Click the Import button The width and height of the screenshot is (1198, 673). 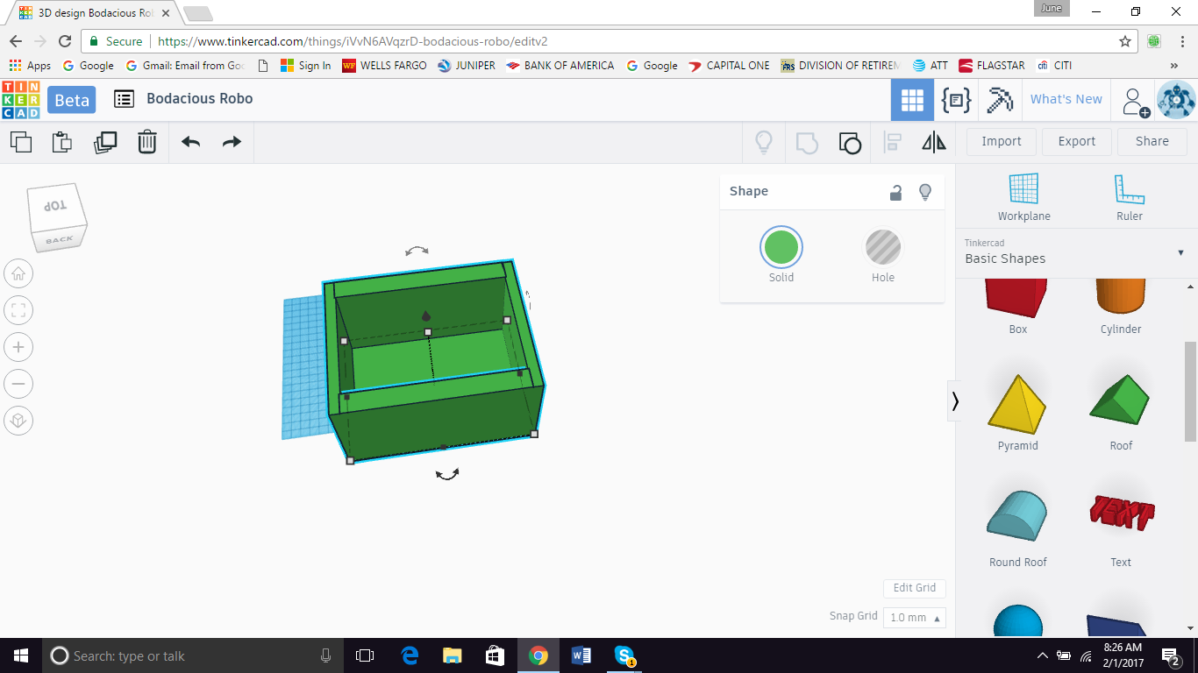point(1002,141)
